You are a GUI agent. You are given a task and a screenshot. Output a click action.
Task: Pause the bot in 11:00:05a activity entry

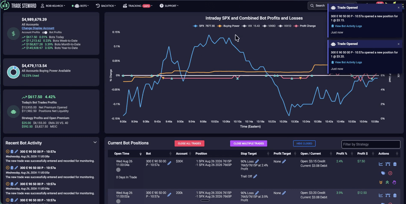pyautogui.click(x=7, y=167)
